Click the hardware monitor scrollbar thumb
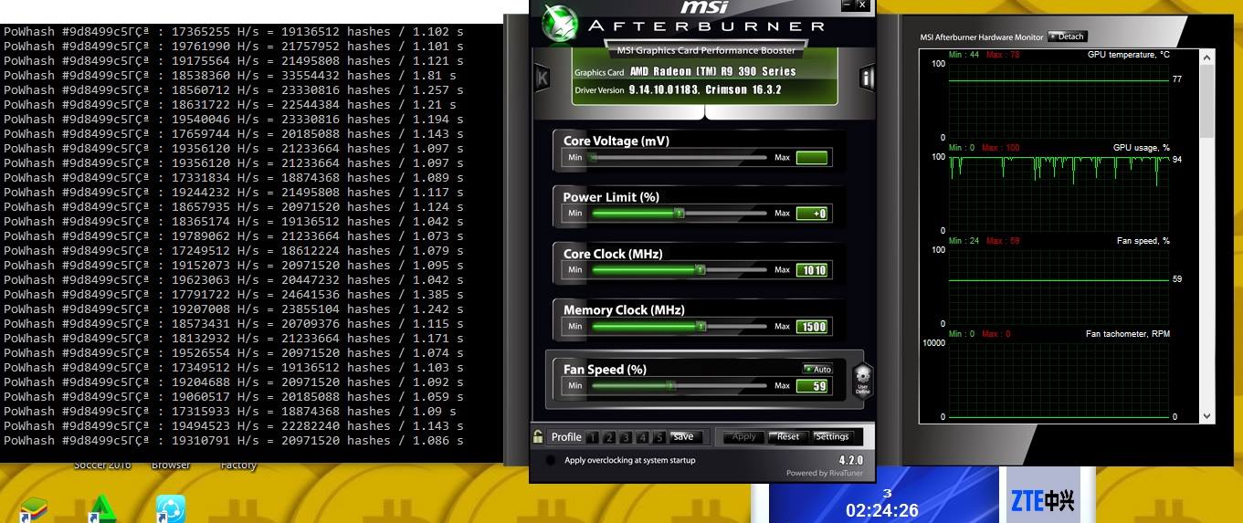The width and height of the screenshot is (1243, 523). 1206,100
